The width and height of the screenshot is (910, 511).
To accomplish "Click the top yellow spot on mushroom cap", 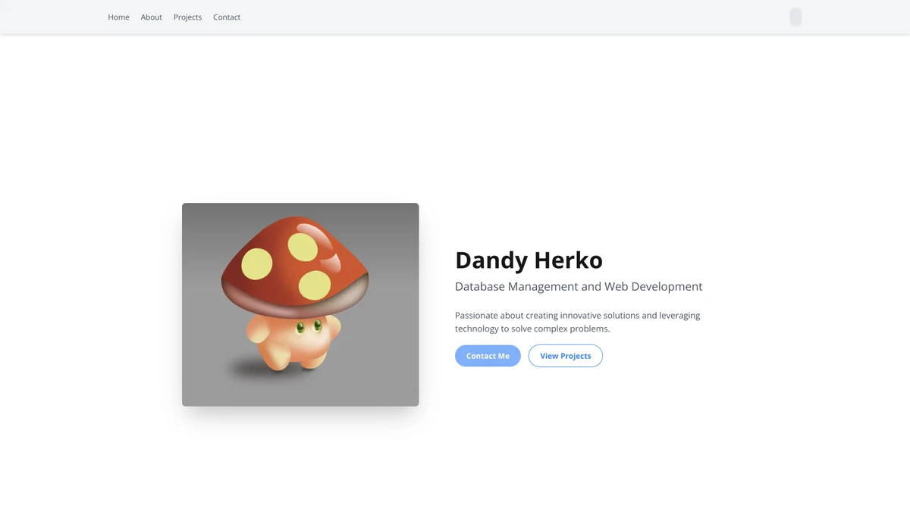I will tap(303, 247).
